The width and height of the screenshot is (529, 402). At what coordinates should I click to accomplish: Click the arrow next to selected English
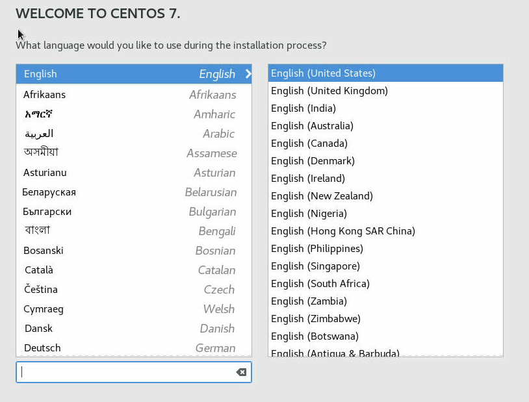pos(248,74)
